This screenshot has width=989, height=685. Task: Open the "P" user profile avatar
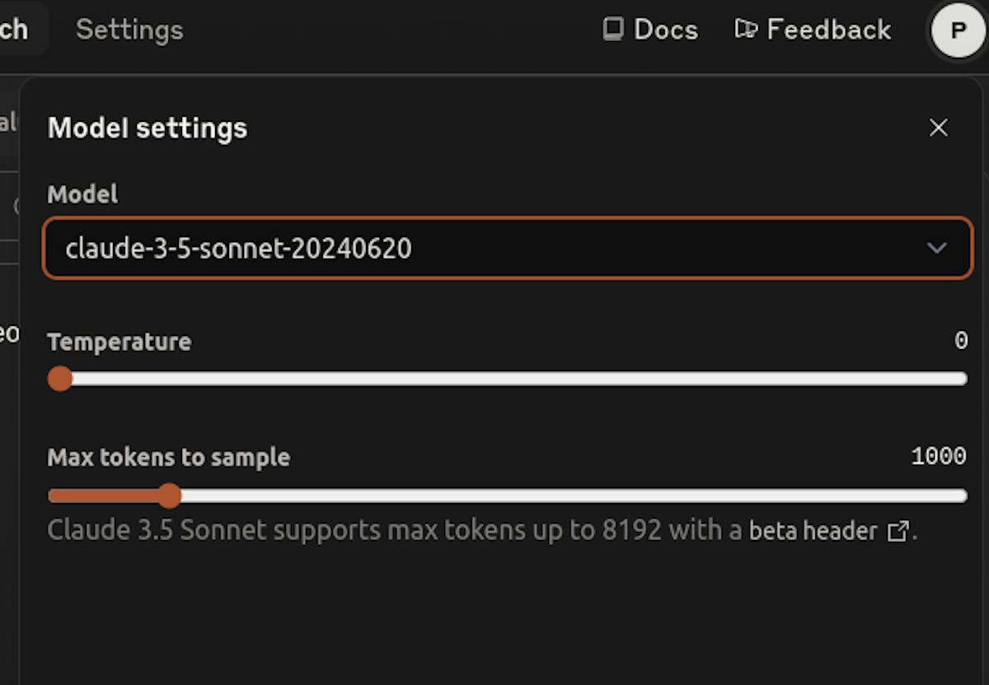pyautogui.click(x=957, y=31)
